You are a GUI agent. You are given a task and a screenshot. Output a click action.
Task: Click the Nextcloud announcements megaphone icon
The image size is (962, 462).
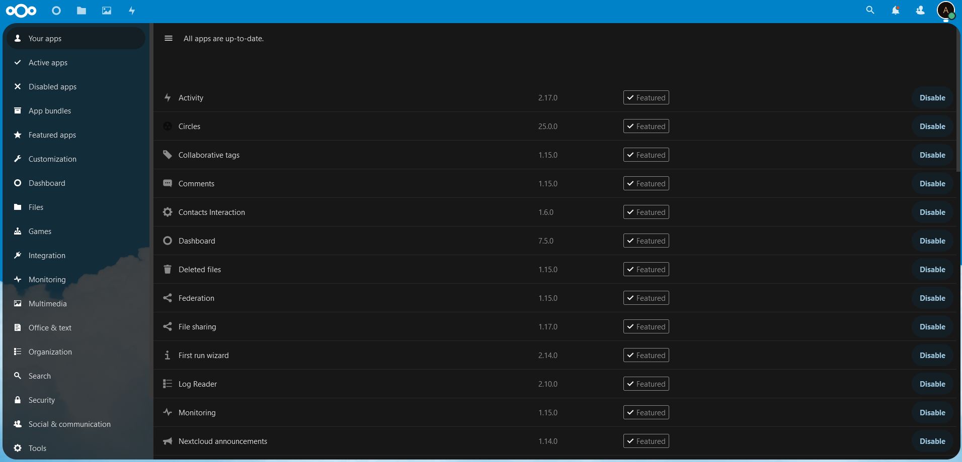coord(168,441)
